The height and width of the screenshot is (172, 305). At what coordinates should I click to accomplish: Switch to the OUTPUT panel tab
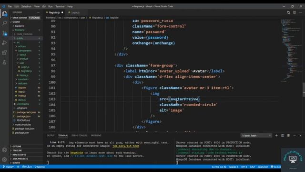[x=51, y=135]
